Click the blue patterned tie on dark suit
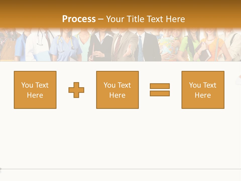 140,48
